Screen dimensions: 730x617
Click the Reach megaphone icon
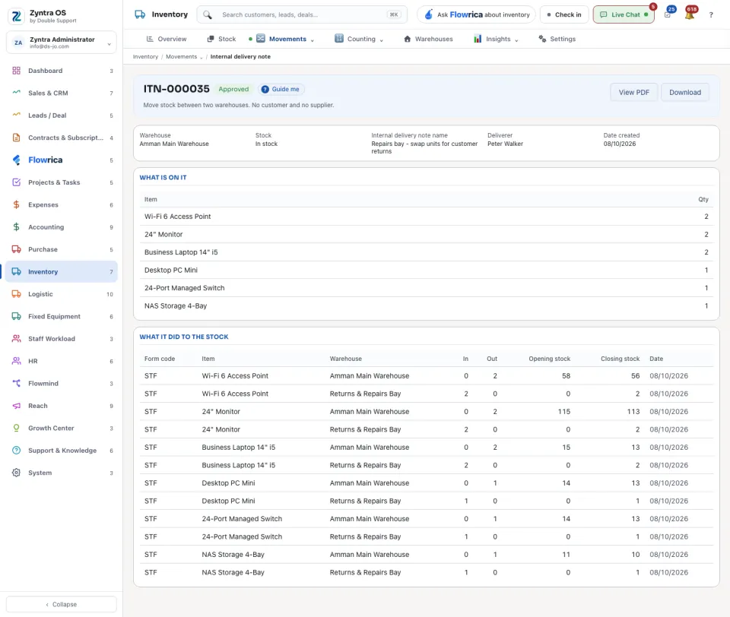[x=16, y=406]
